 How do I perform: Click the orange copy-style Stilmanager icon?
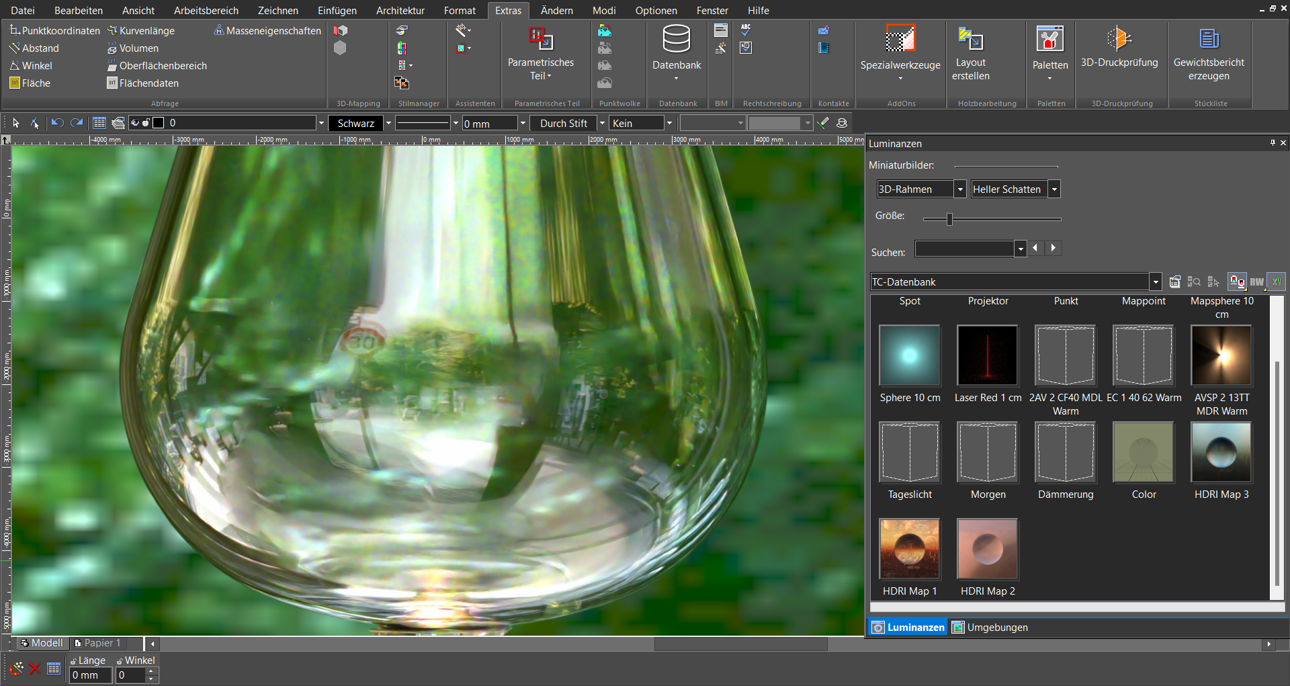(x=402, y=83)
